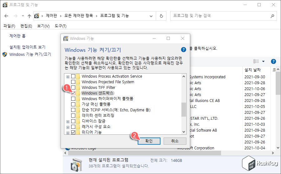The height and width of the screenshot is (174, 281).
Task: Click the search magnifier icon
Action: (x=272, y=16)
